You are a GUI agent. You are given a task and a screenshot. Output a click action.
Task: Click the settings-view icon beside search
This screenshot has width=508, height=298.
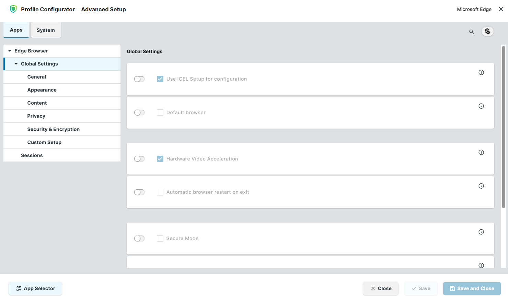(487, 32)
